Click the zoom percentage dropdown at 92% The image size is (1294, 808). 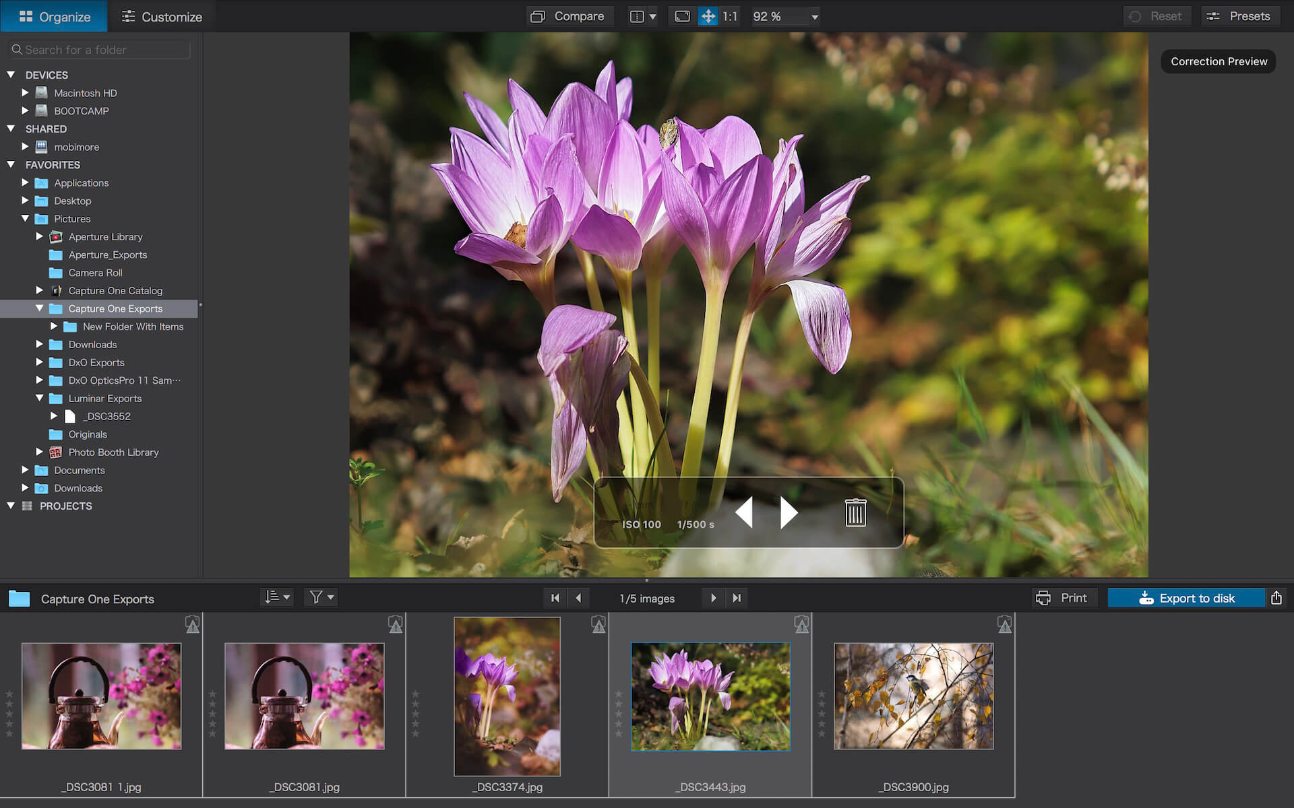[x=784, y=16]
